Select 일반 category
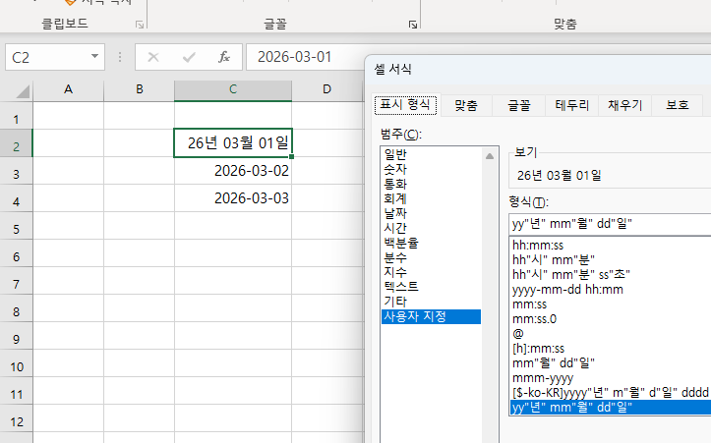This screenshot has height=443, width=711. 431,155
